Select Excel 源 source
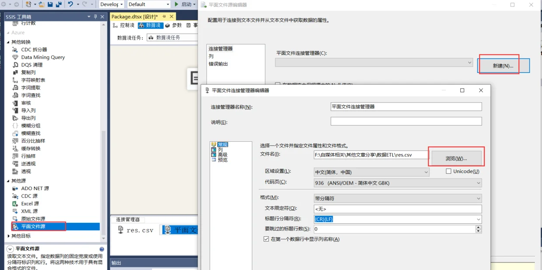 [x=30, y=204]
